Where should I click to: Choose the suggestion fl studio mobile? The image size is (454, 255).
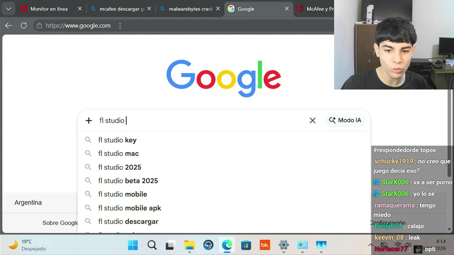[223, 194]
